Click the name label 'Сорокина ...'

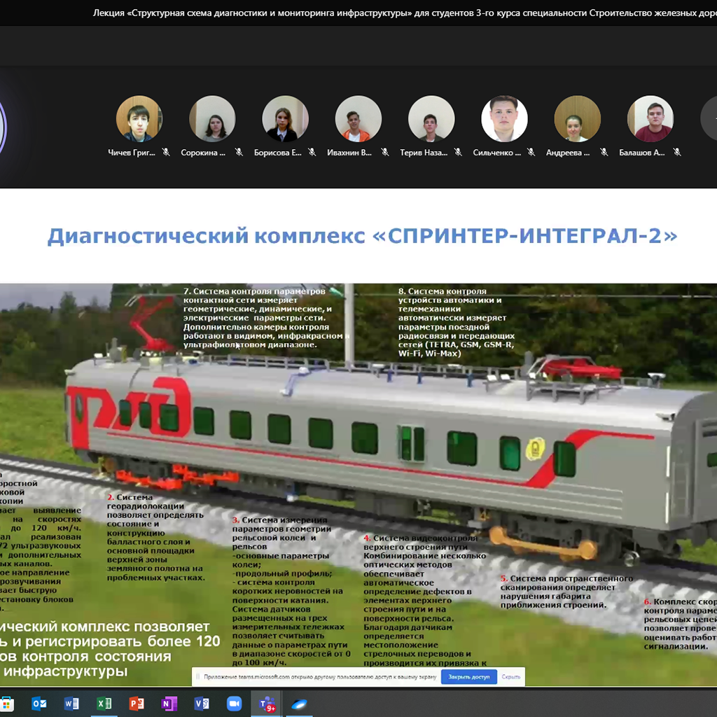coord(203,153)
